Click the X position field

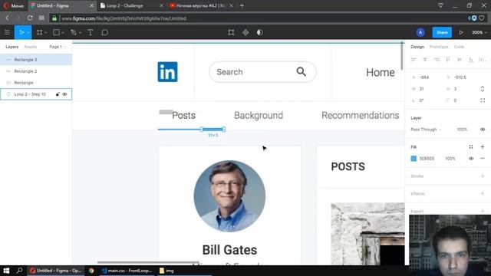click(x=424, y=77)
